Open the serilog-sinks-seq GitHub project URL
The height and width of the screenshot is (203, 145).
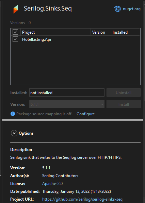[x=82, y=199]
